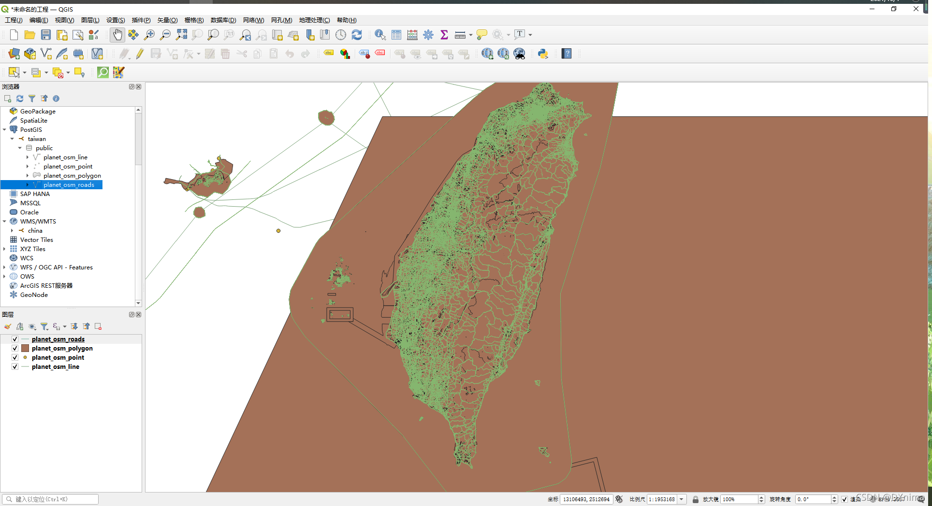Click the locator search input field
The image size is (932, 506).
coord(50,499)
